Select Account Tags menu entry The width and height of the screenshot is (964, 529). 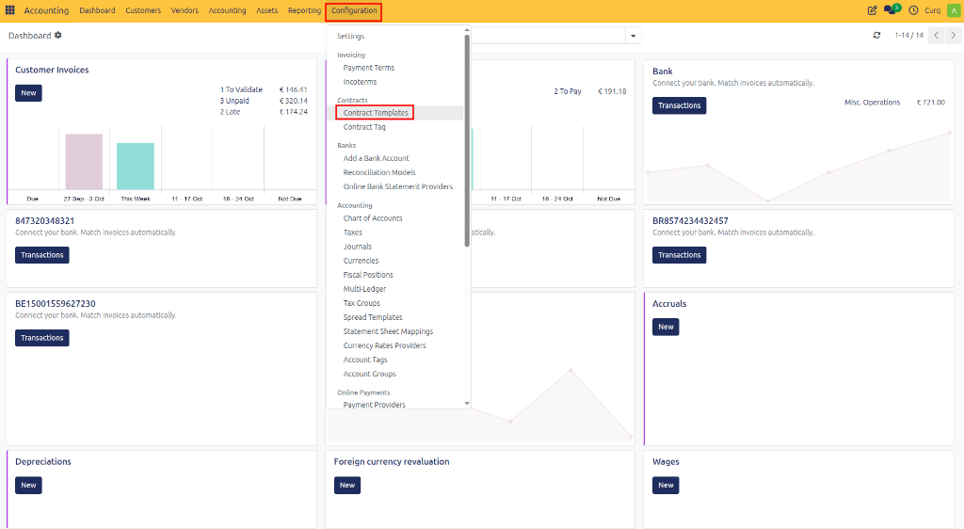coord(365,360)
